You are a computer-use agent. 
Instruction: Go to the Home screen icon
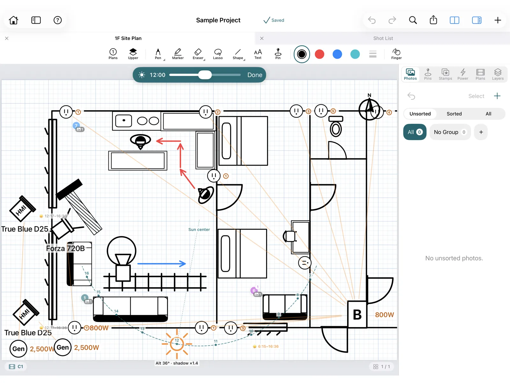click(x=13, y=20)
